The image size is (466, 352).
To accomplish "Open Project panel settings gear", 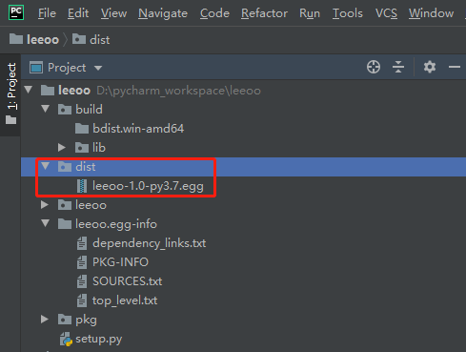I will 430,67.
